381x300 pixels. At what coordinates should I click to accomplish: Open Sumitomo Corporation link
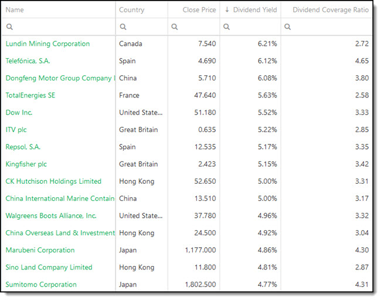coord(41,284)
